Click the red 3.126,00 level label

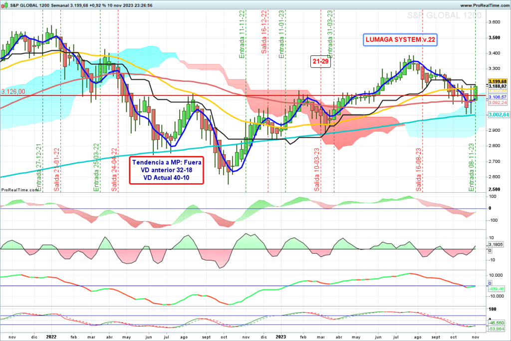(x=13, y=91)
